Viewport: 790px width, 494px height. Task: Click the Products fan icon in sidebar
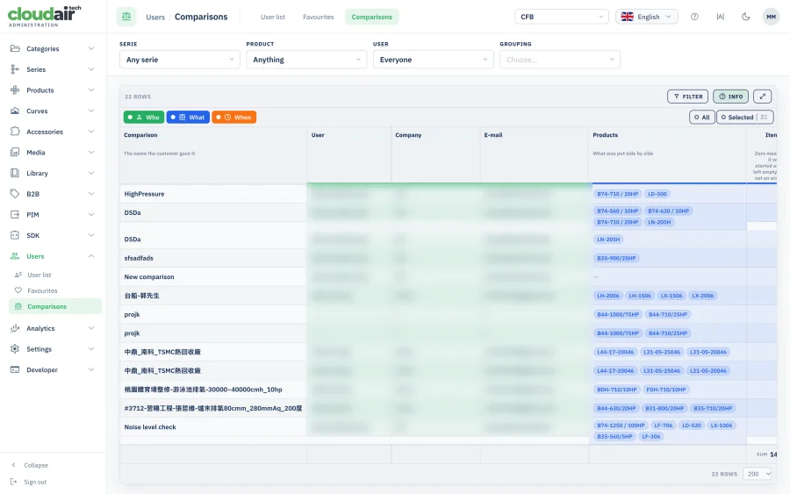(x=15, y=89)
